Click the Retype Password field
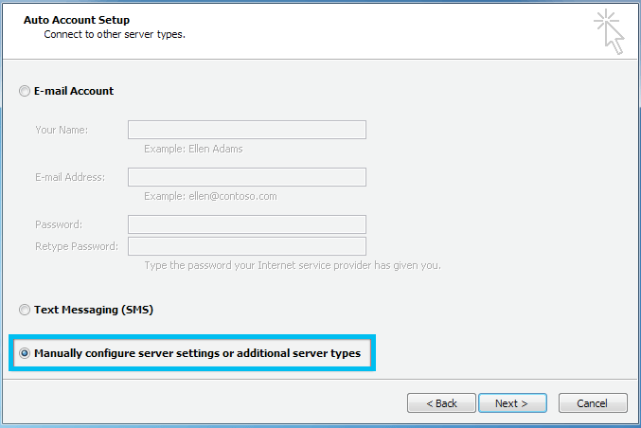The width and height of the screenshot is (641, 428). click(246, 246)
